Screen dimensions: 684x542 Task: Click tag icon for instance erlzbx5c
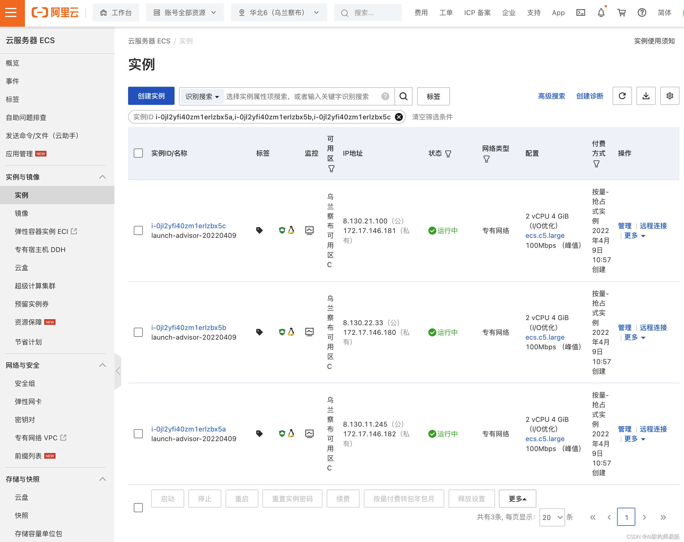click(x=259, y=230)
